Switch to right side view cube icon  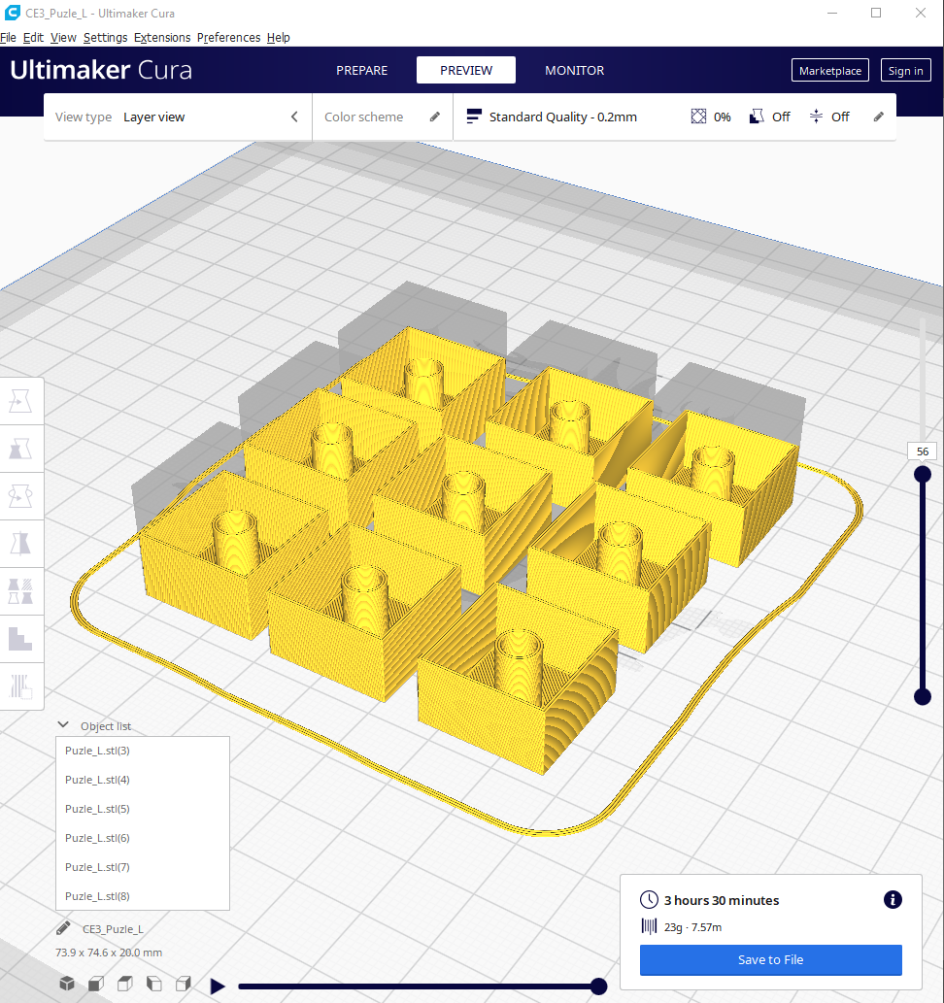[x=184, y=984]
